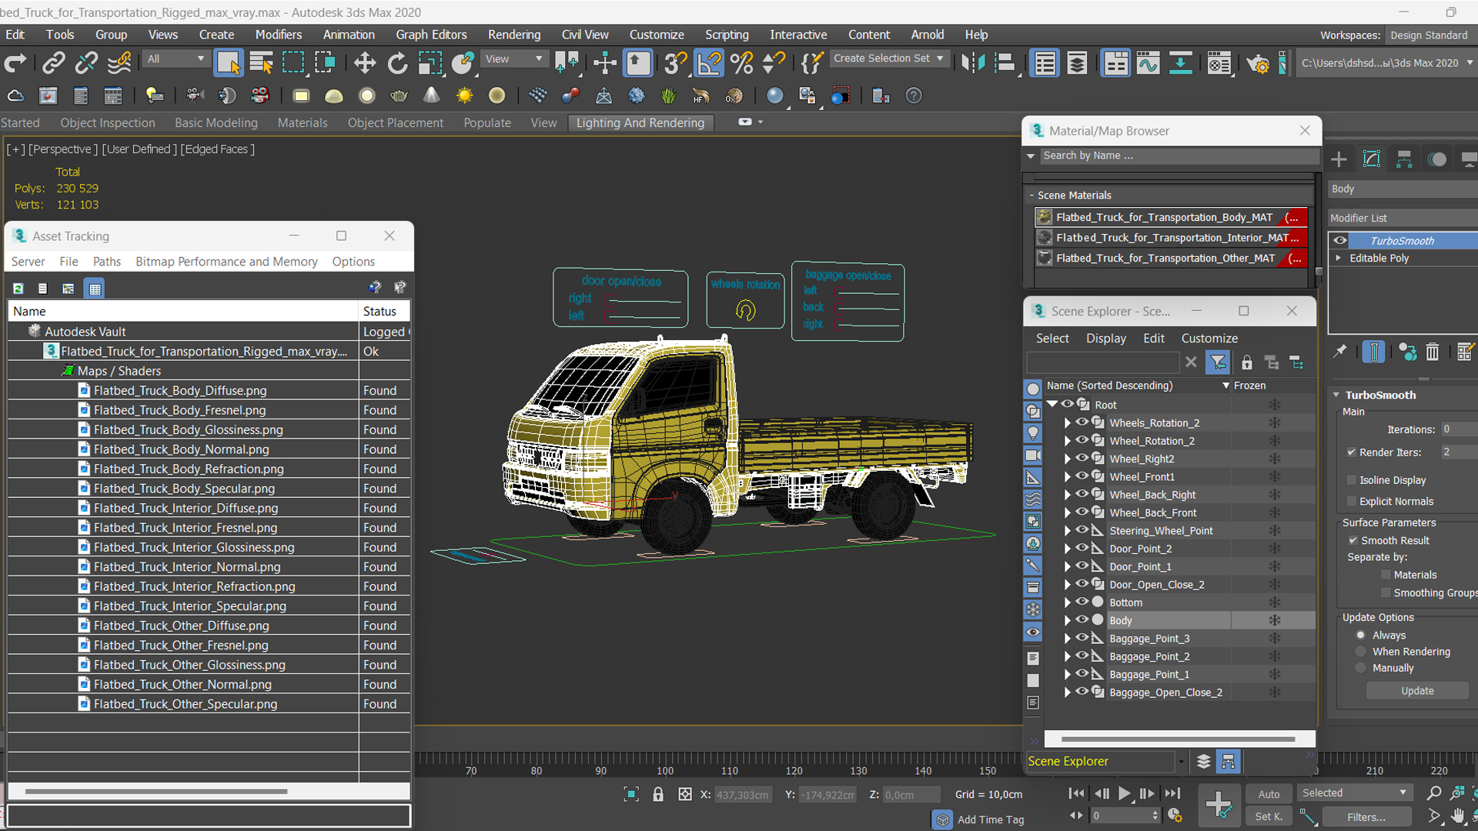
Task: Toggle the Percent Snap icon
Action: pyautogui.click(x=741, y=63)
